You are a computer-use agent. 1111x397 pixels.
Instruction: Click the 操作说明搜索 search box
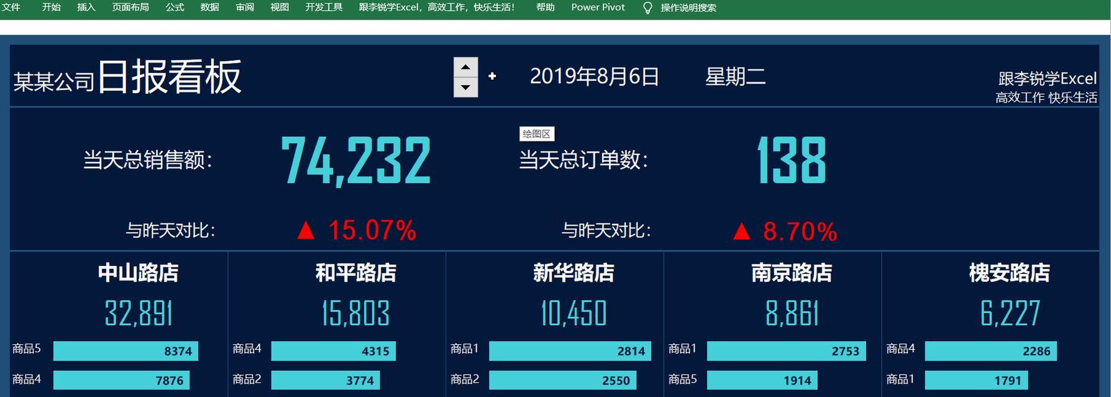688,8
